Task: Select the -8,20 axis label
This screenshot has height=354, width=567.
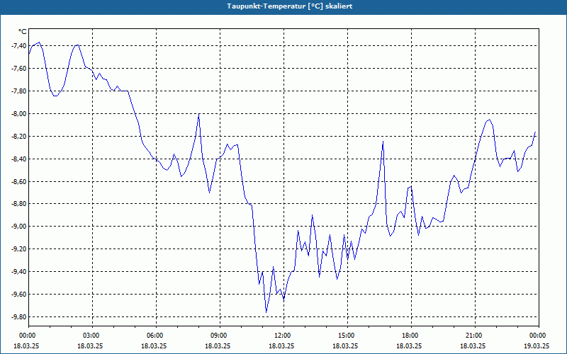Action: 19,136
